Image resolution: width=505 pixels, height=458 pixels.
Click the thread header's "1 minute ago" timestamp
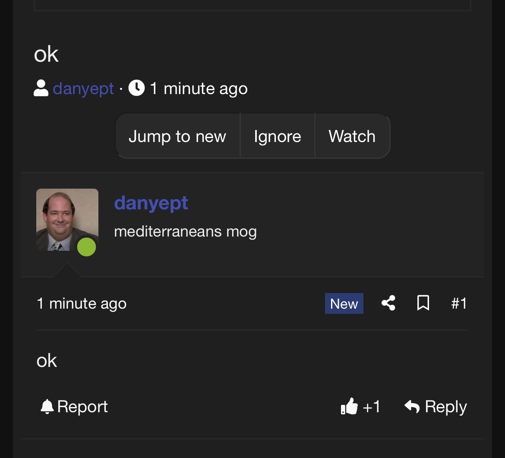199,88
